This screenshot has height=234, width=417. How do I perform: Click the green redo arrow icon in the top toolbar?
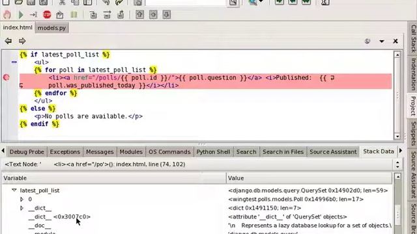(119, 3)
